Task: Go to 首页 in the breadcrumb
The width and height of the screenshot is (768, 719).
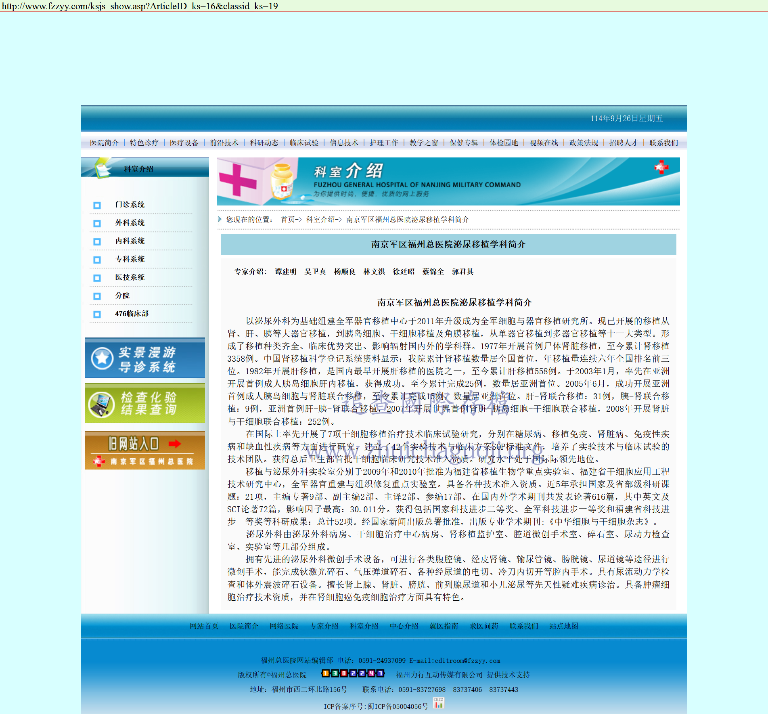Action: click(288, 220)
